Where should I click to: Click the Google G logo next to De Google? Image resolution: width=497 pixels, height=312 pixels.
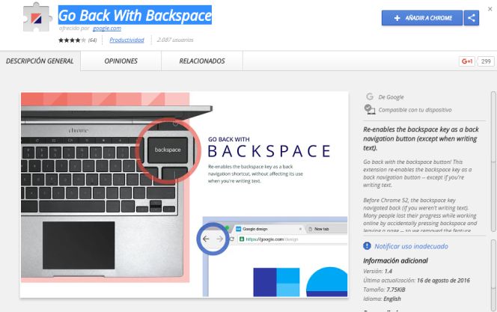(369, 97)
